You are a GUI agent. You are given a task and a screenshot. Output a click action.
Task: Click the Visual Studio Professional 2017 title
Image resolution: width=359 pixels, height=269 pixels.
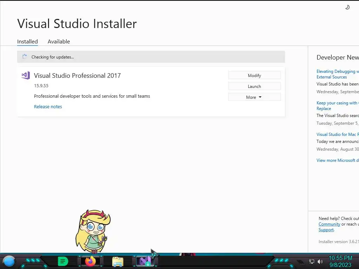point(77,76)
